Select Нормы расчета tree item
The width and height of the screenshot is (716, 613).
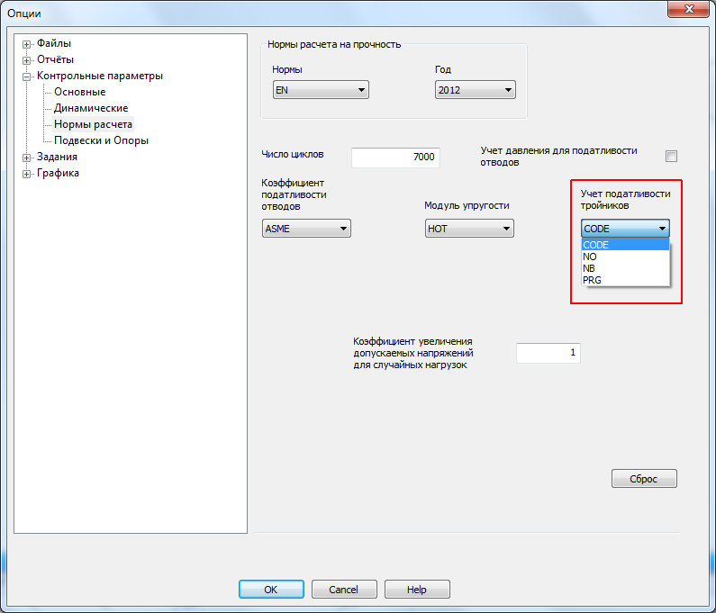(93, 124)
